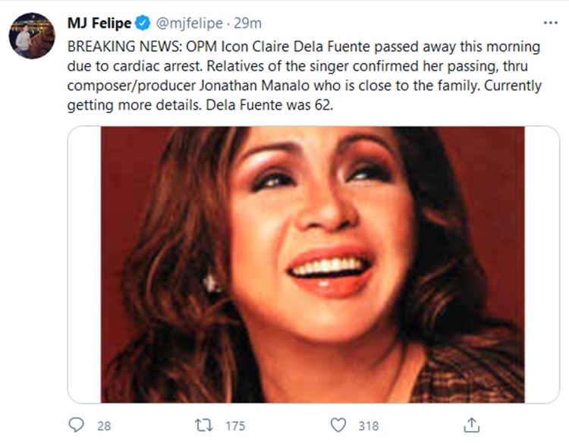Open the attached photo in the tweet

313,264
